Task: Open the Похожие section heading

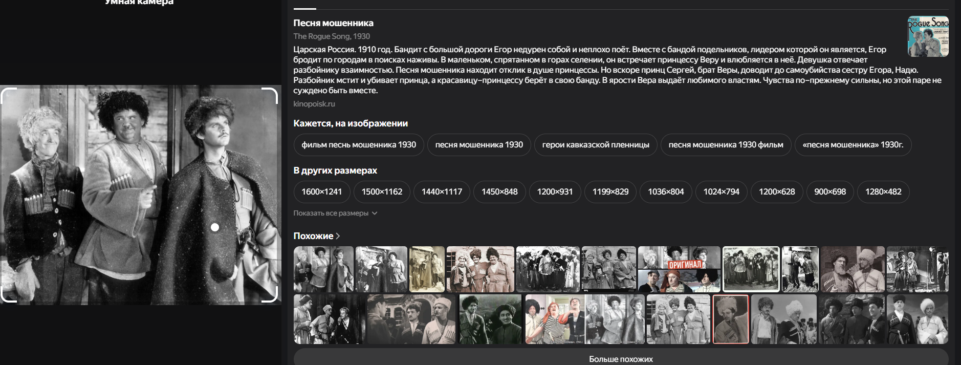Action: point(316,236)
